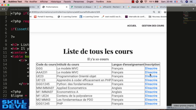
Task: Click S'inscrire for course AAA231
Action: [x=151, y=72]
